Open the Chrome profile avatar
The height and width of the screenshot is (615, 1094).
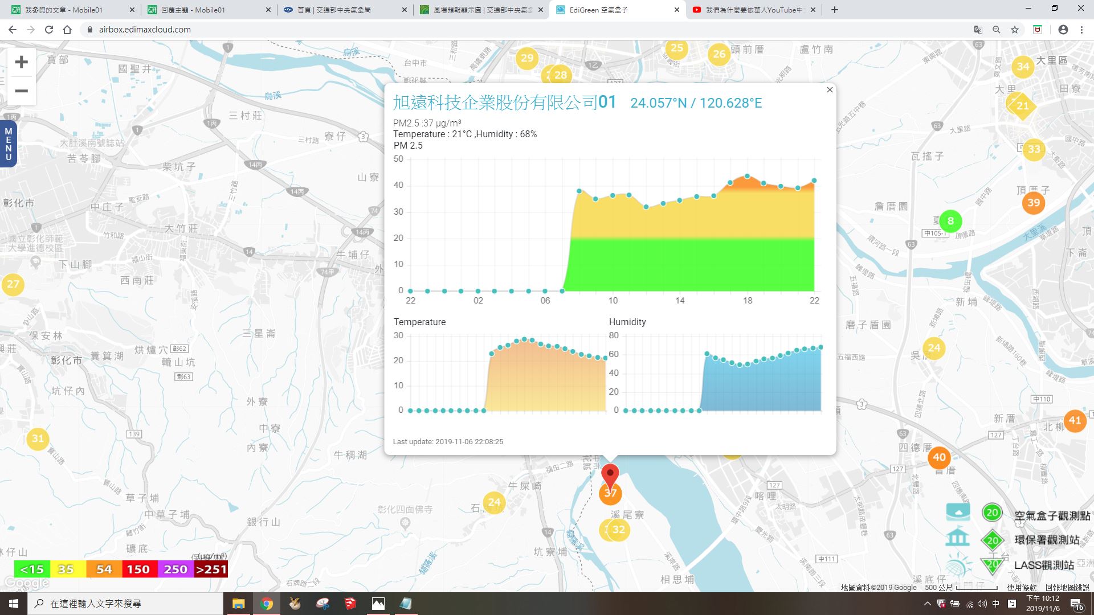click(x=1063, y=30)
